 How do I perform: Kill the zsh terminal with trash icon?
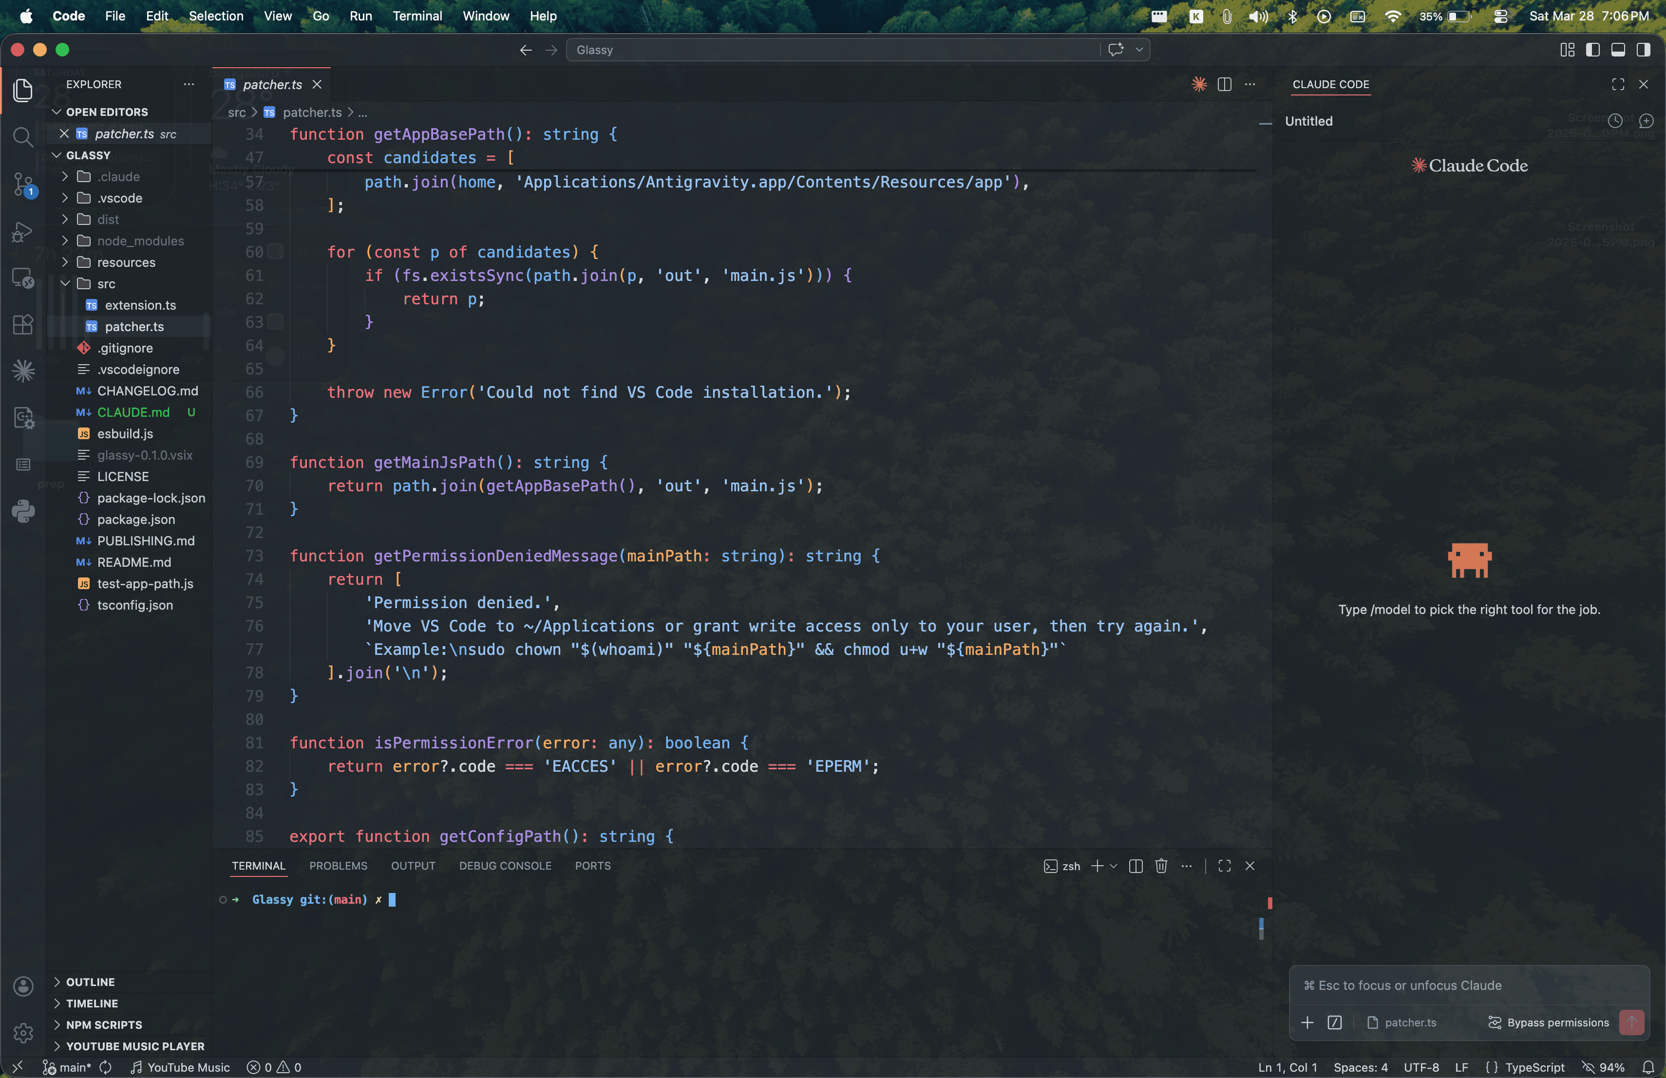1161,865
